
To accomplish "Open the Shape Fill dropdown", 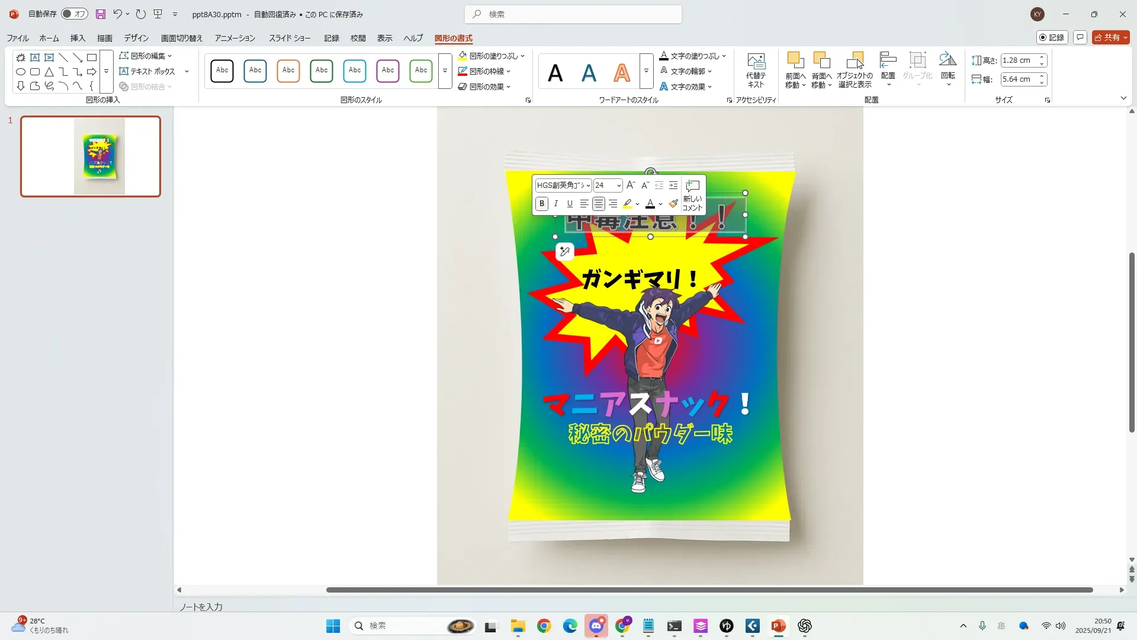I will coord(523,56).
